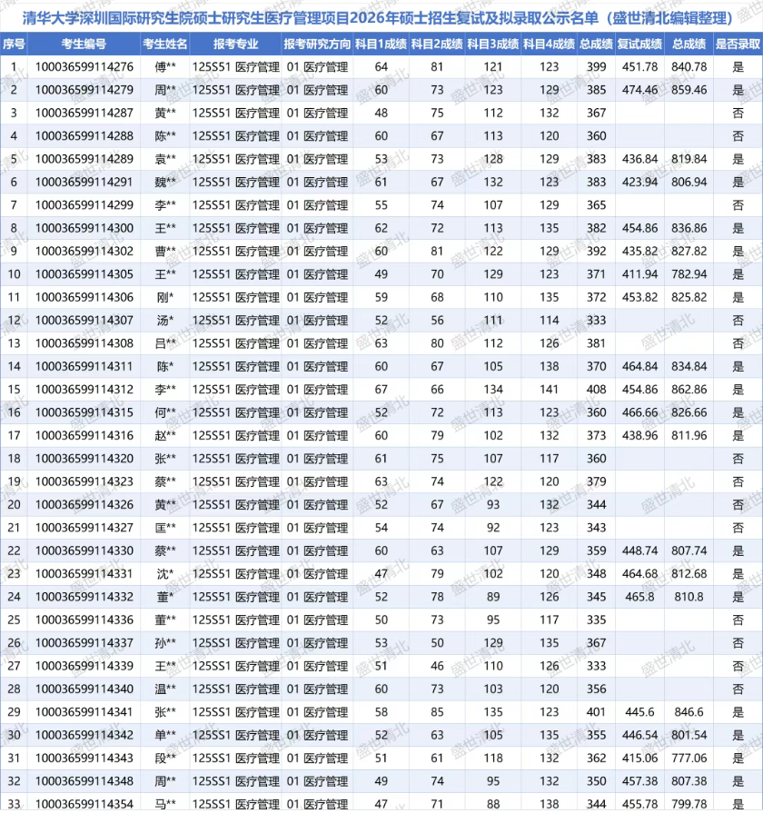Select the 报考研究方向 column header
This screenshot has width=763, height=813.
tap(316, 44)
